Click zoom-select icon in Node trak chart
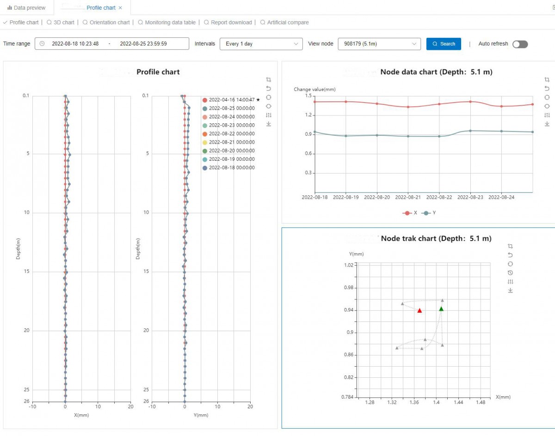 (511, 246)
